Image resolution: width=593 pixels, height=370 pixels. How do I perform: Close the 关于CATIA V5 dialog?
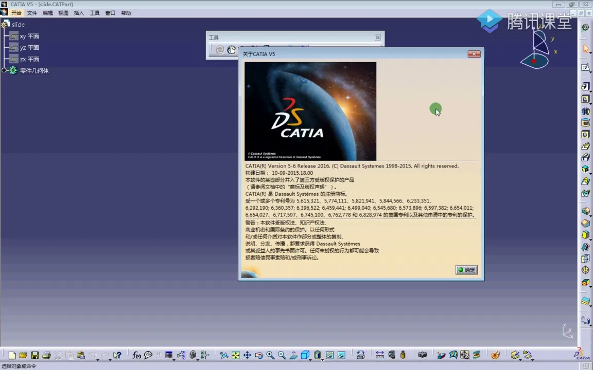point(474,54)
